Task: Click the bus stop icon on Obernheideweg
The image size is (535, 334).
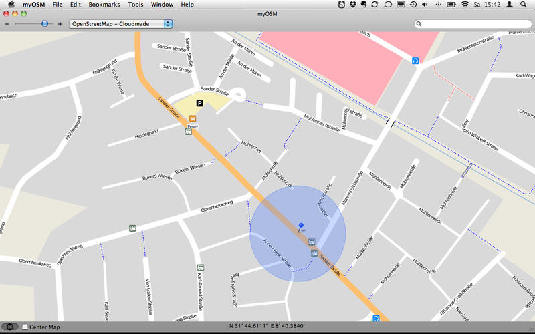Action: 132,228
